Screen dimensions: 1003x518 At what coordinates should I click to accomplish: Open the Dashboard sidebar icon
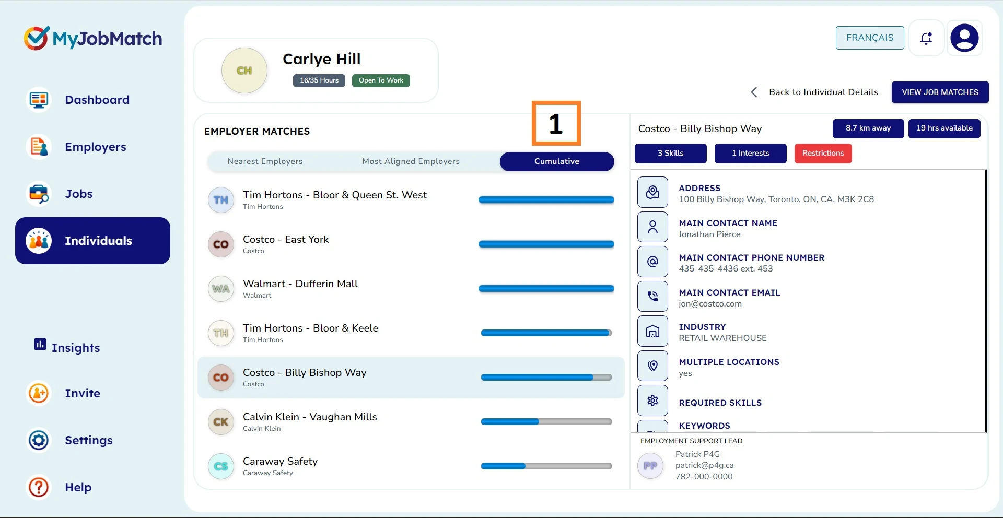coord(39,100)
